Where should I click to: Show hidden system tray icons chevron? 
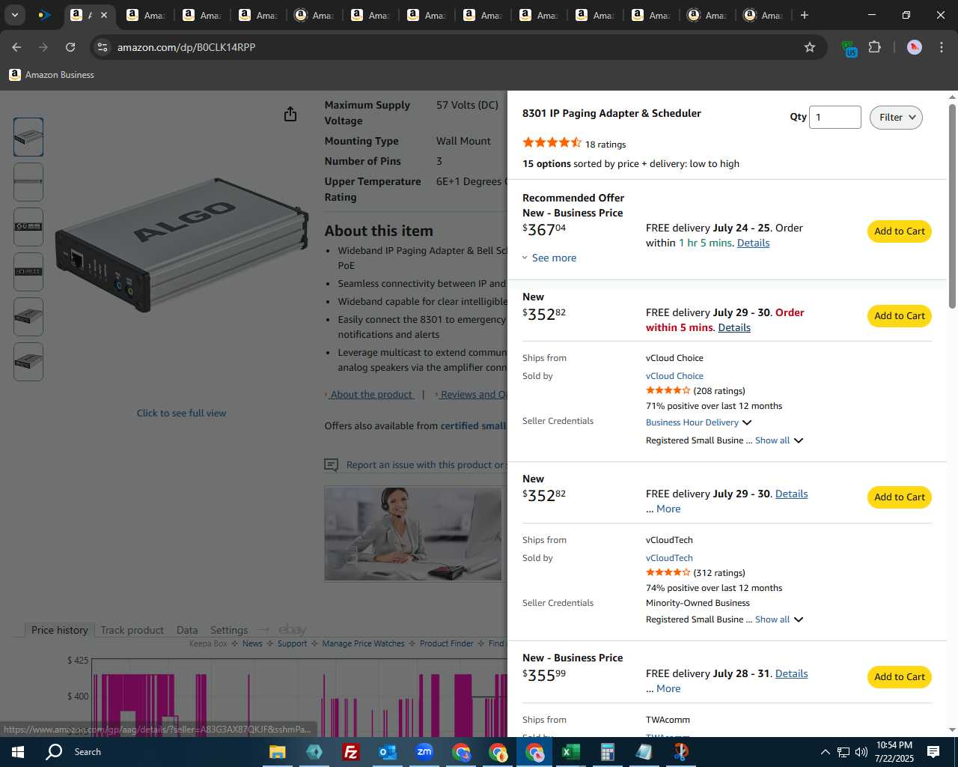tap(825, 752)
